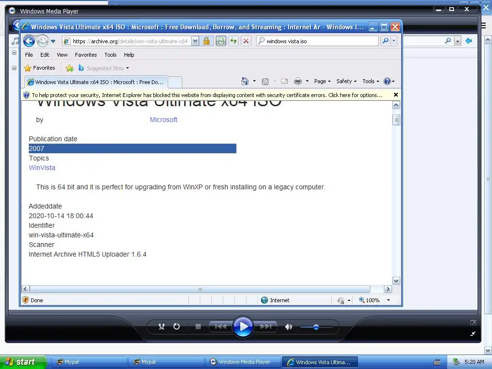The height and width of the screenshot is (369, 492).
Task: Click Next track in Media Player
Action: click(x=266, y=327)
